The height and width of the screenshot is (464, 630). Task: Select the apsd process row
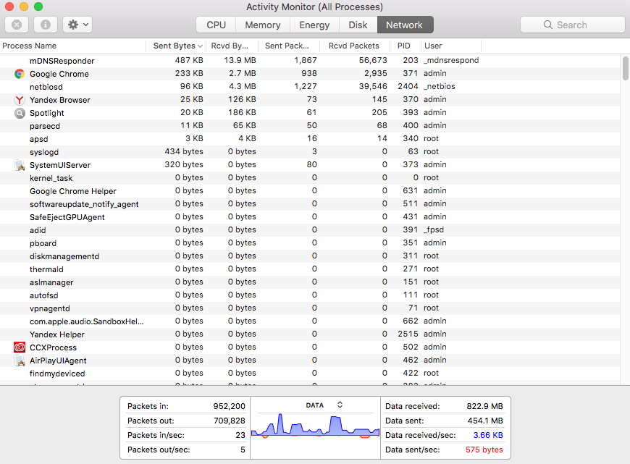[x=309, y=139]
